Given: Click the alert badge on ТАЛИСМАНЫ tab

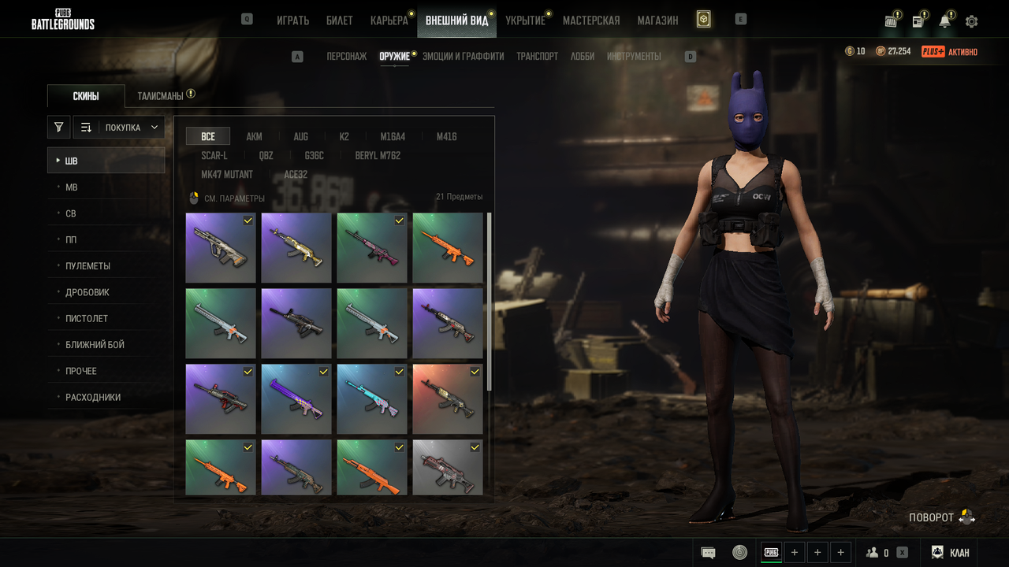Looking at the screenshot, I should (x=191, y=94).
